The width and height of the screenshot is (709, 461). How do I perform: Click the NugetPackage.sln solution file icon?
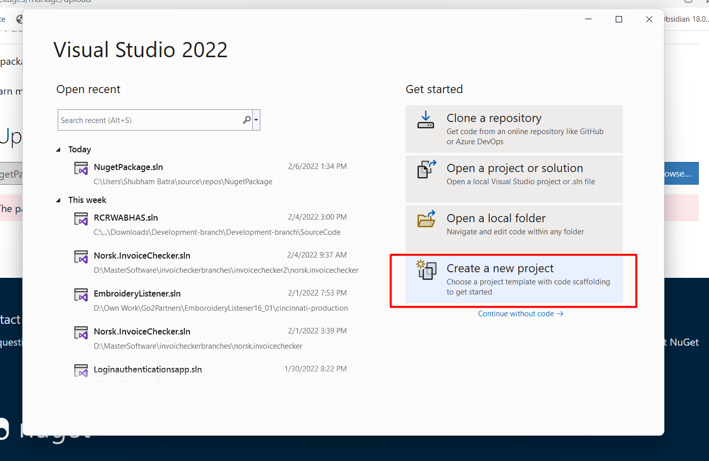point(81,169)
